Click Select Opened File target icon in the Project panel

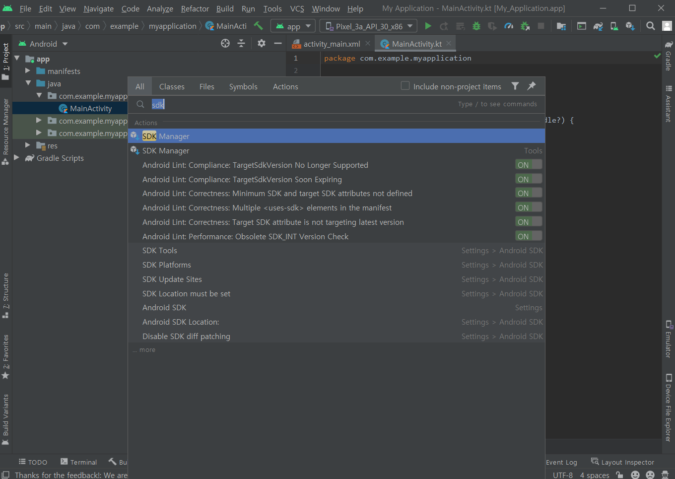click(x=225, y=43)
